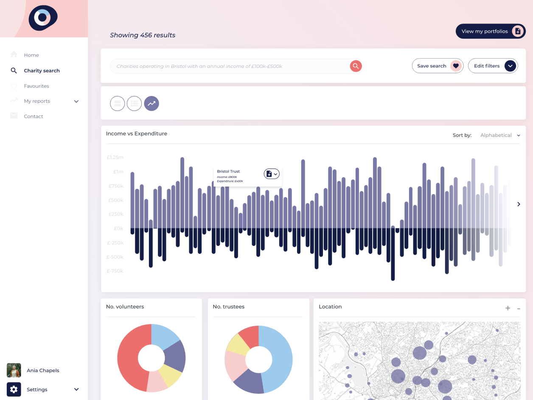Click the purple segment of trustees donut

(250, 381)
